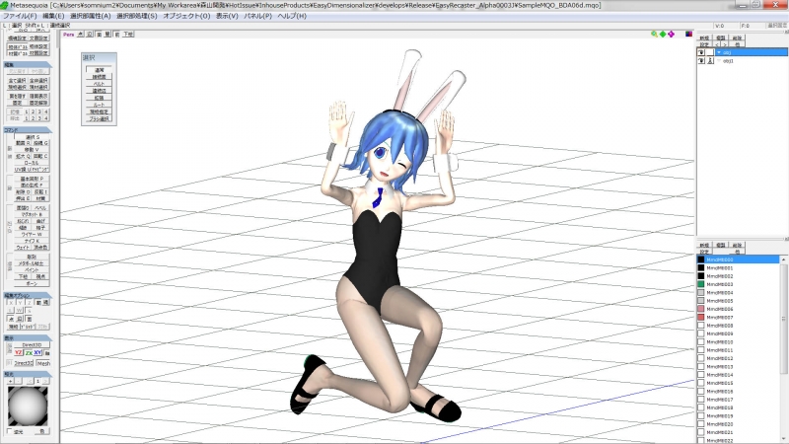Toggle the red YZ plane button
Image resolution: width=789 pixels, height=444 pixels.
coord(19,352)
